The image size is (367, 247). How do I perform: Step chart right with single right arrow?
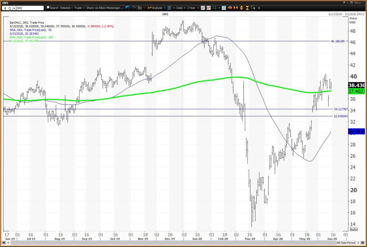click(x=358, y=243)
